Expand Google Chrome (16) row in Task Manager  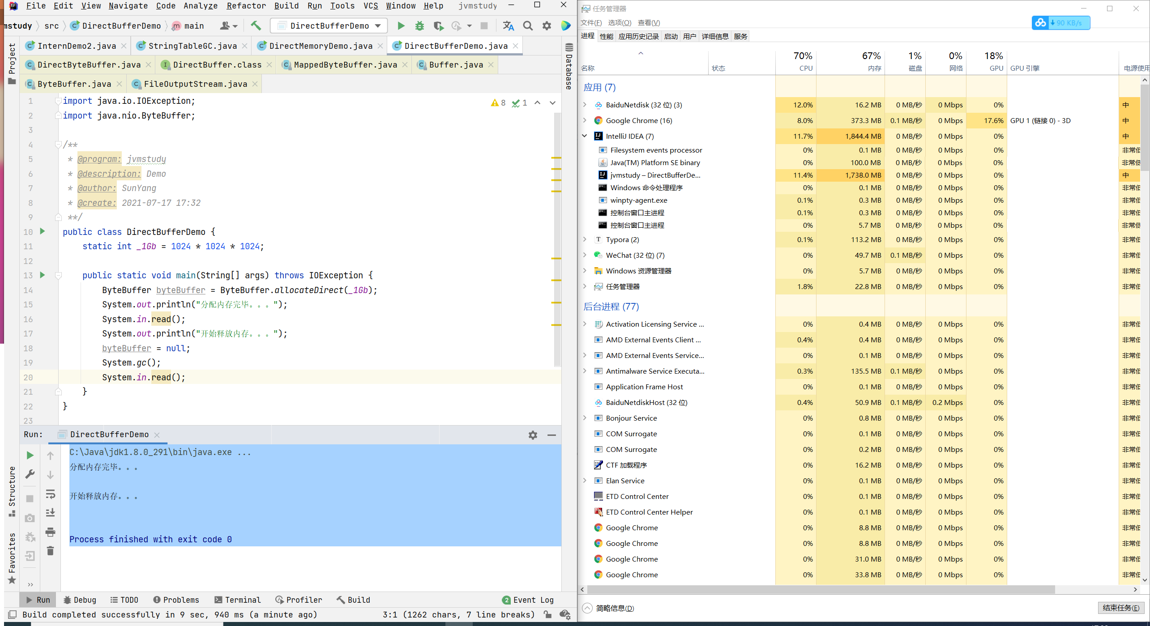pyautogui.click(x=585, y=120)
